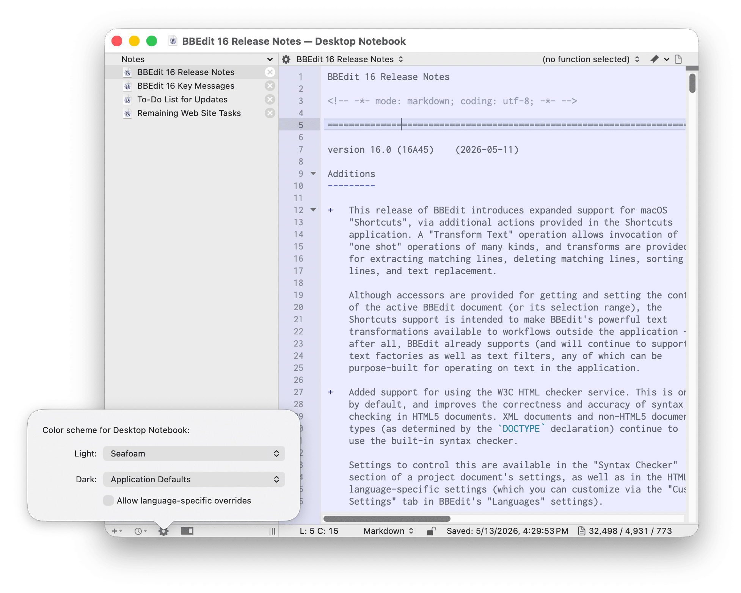741x593 pixels.
Task: Click the file icon of Remaining Web Site Tasks
Action: click(128, 113)
